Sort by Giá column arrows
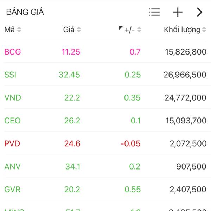211x211 pixels. click(79, 30)
